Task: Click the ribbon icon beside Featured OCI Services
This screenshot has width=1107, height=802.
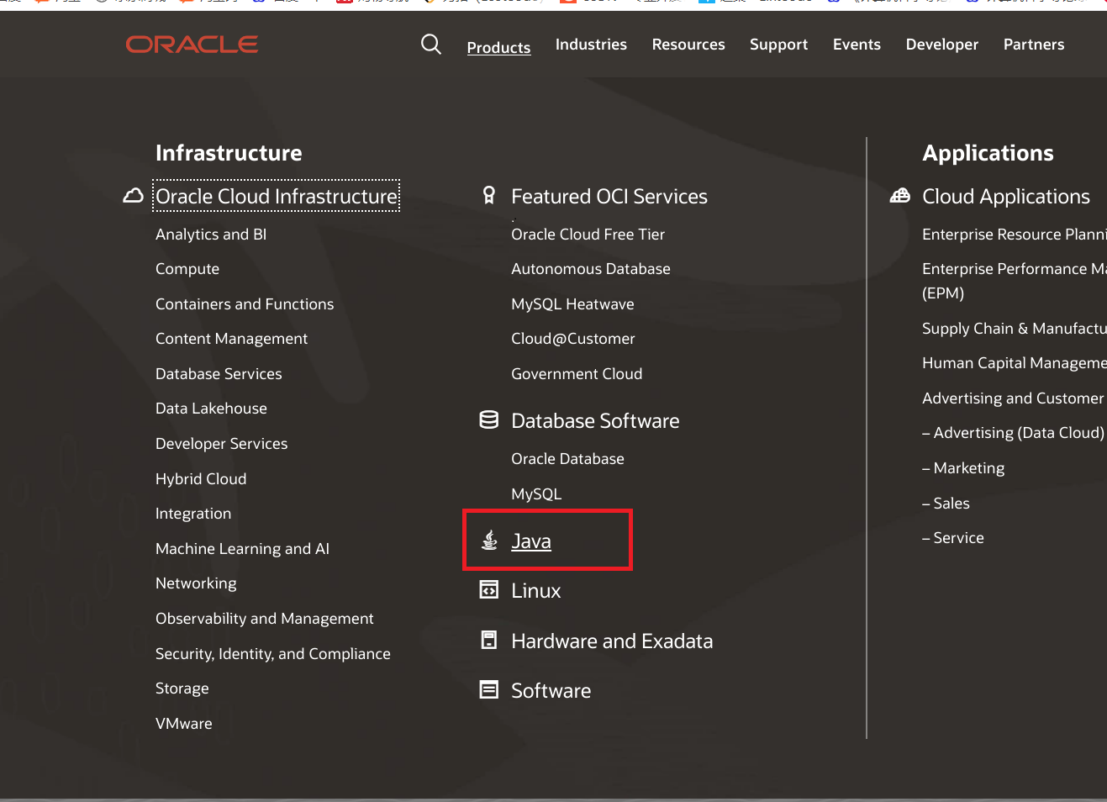Action: [x=489, y=196]
